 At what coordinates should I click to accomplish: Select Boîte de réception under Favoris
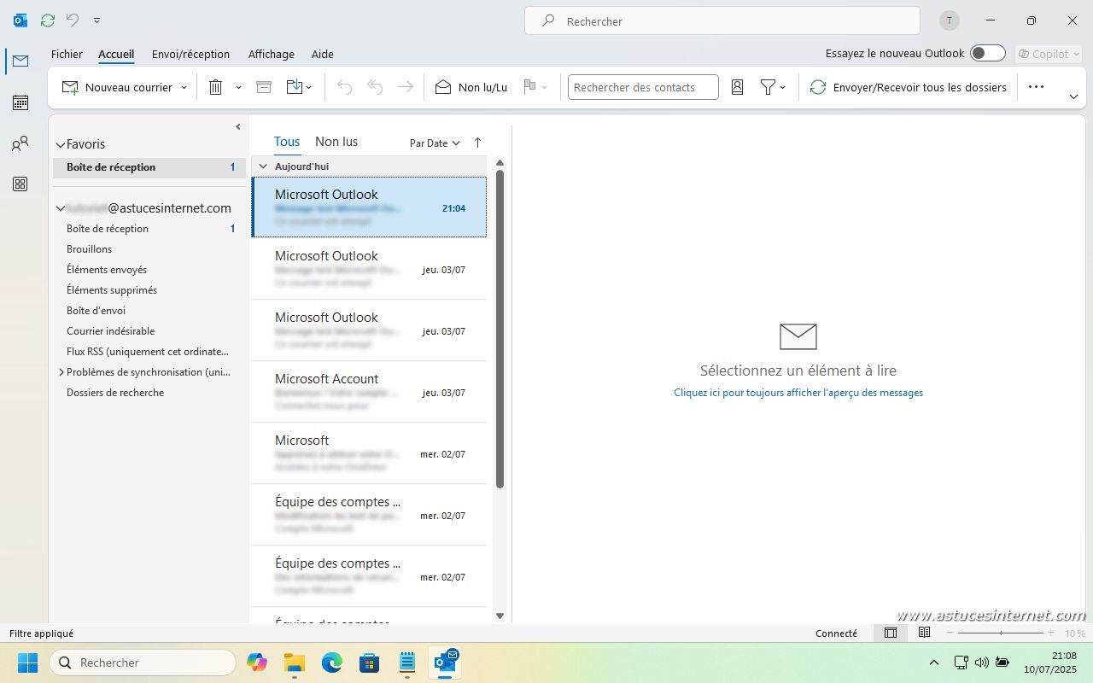tap(149, 167)
